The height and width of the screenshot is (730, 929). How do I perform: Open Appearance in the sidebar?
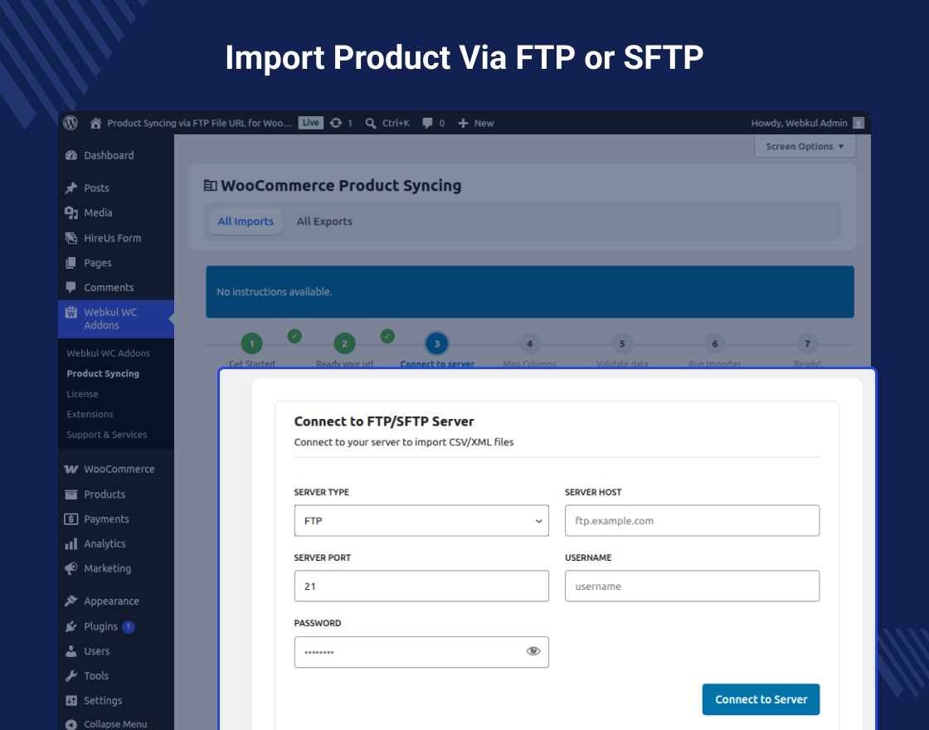pos(111,601)
